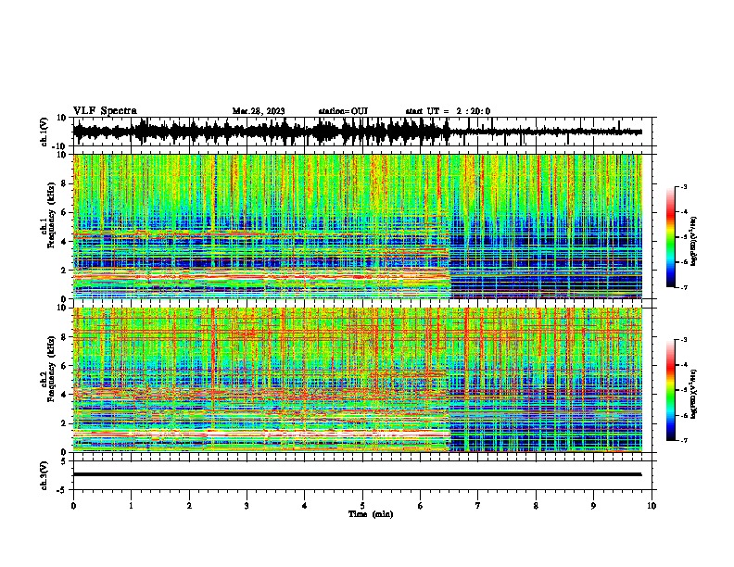This screenshot has width=734, height=567.
Task: Click time axis tick label "0"
Action: (73, 506)
